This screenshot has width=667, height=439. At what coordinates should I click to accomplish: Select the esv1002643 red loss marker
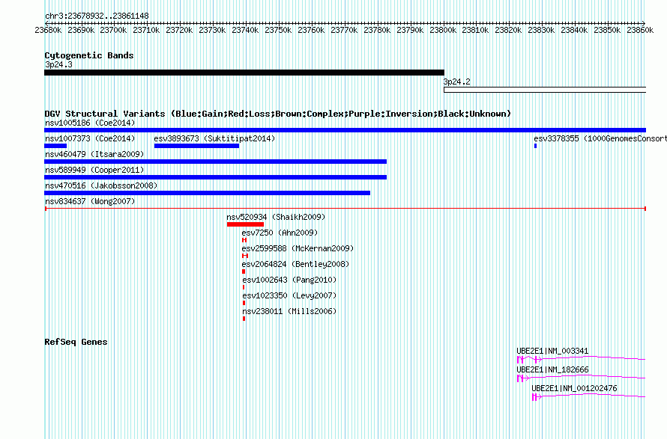(244, 287)
